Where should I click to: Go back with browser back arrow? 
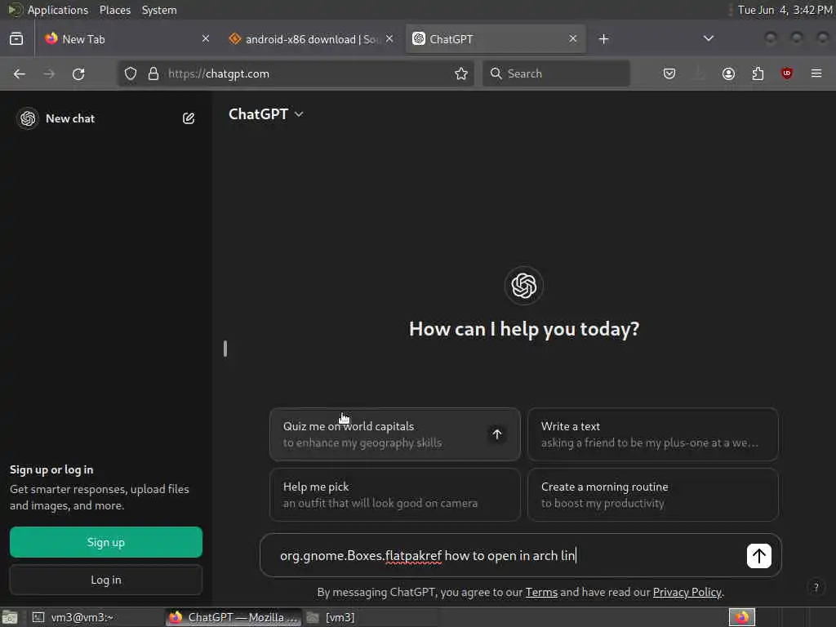pyautogui.click(x=20, y=73)
